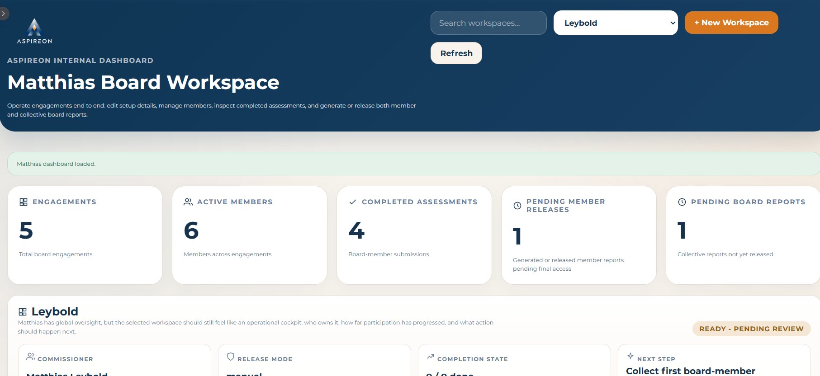Image resolution: width=820 pixels, height=376 pixels.
Task: Click the Pending Member Releases clock icon
Action: [x=517, y=206]
